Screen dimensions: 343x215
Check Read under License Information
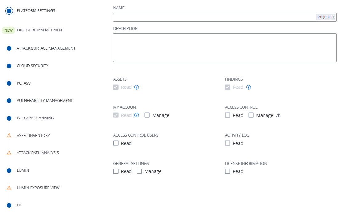(x=227, y=171)
